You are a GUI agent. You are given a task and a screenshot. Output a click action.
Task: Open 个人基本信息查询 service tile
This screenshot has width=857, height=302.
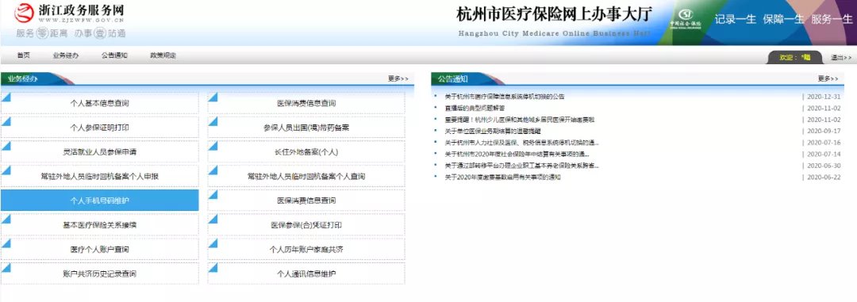100,103
